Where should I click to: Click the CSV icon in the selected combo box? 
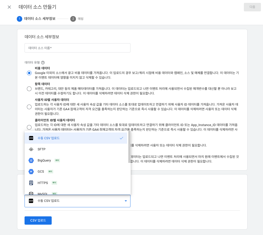[31, 201]
